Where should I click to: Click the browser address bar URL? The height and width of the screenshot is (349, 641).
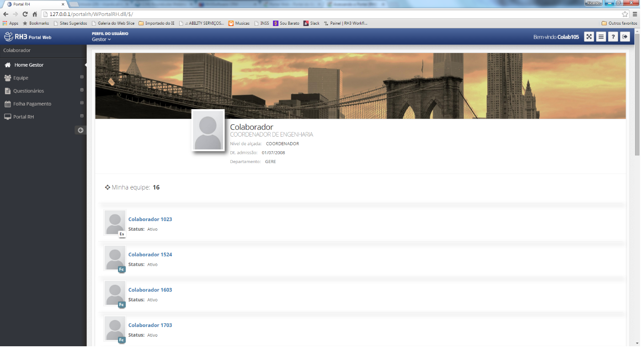pyautogui.click(x=91, y=14)
